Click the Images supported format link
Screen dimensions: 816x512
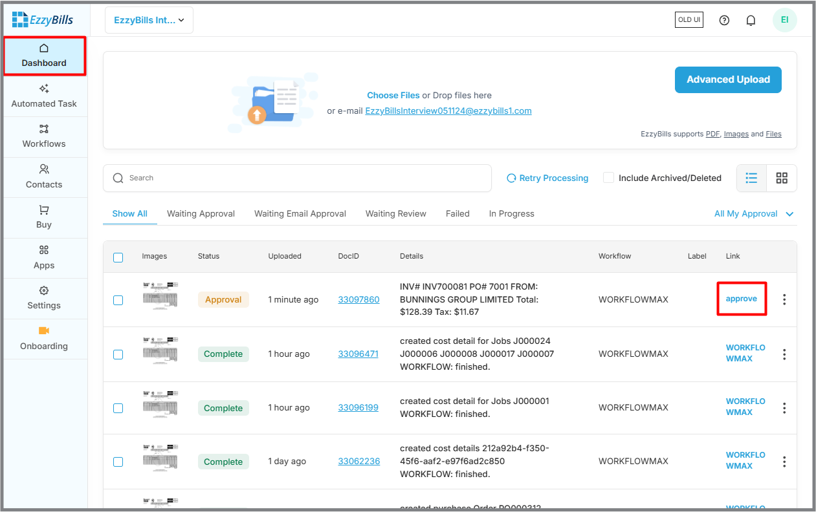pyautogui.click(x=736, y=134)
